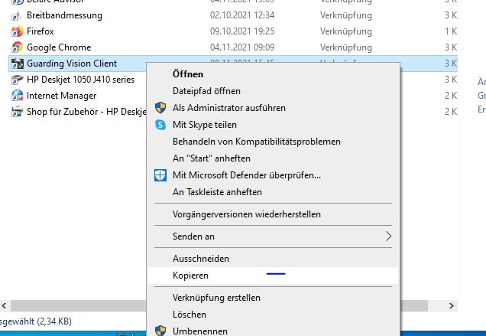Choose Vorgängerversionen wiederherstellen
Image resolution: width=486 pixels, height=336 pixels.
click(273, 214)
